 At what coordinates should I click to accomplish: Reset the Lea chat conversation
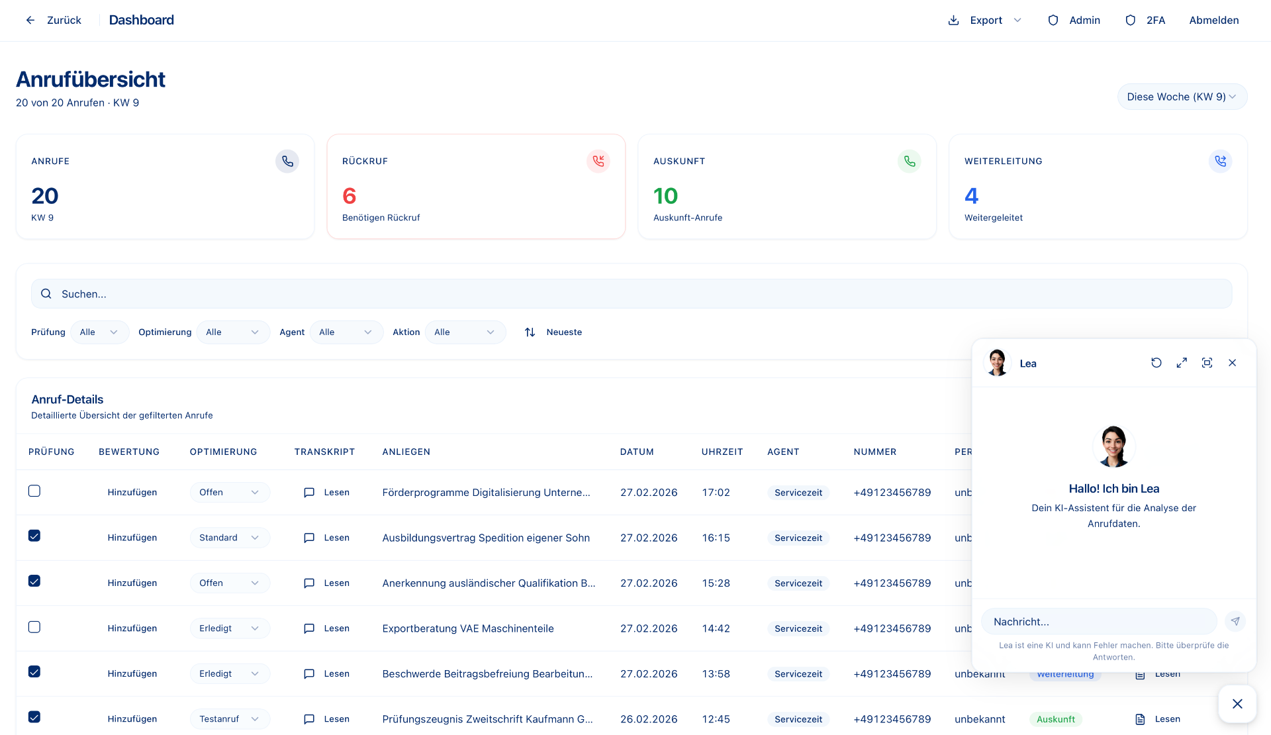click(1156, 363)
